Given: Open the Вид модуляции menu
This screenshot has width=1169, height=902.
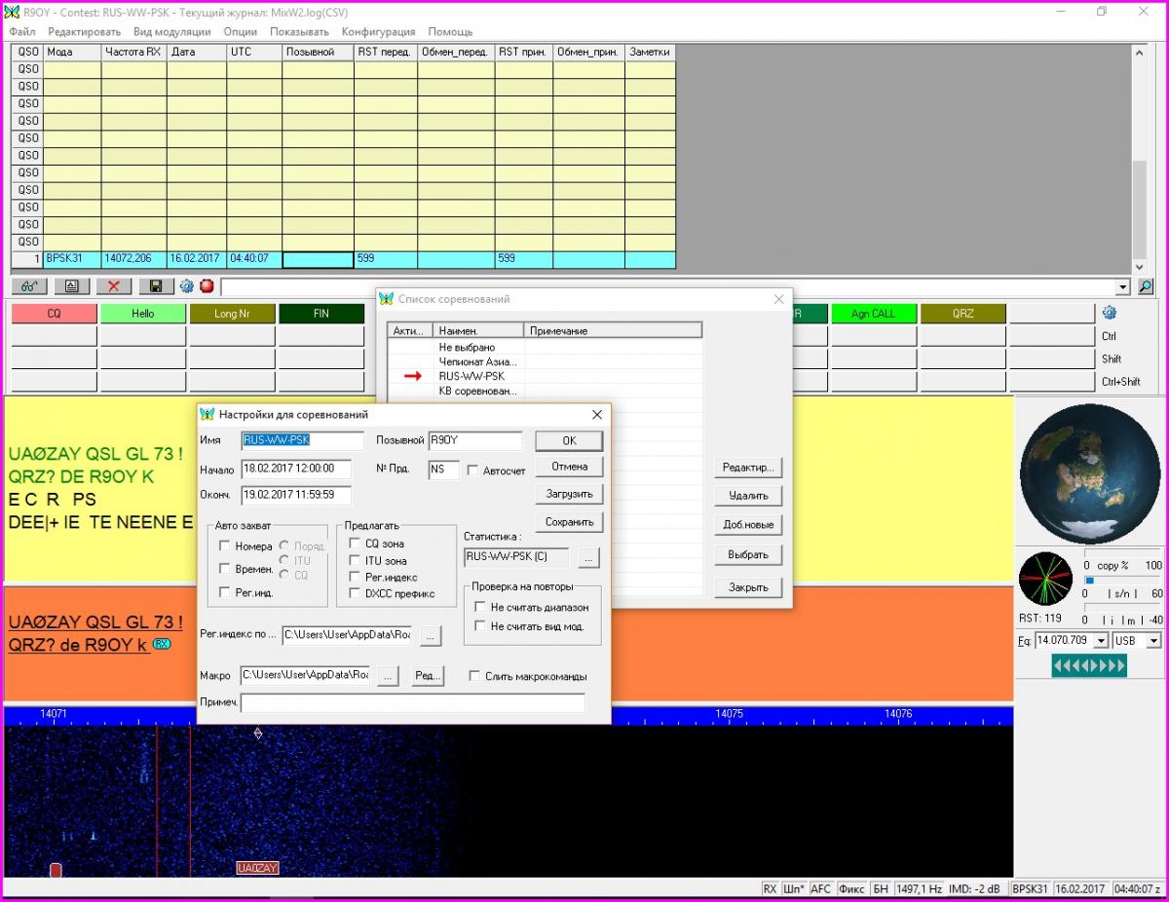Looking at the screenshot, I should (171, 31).
